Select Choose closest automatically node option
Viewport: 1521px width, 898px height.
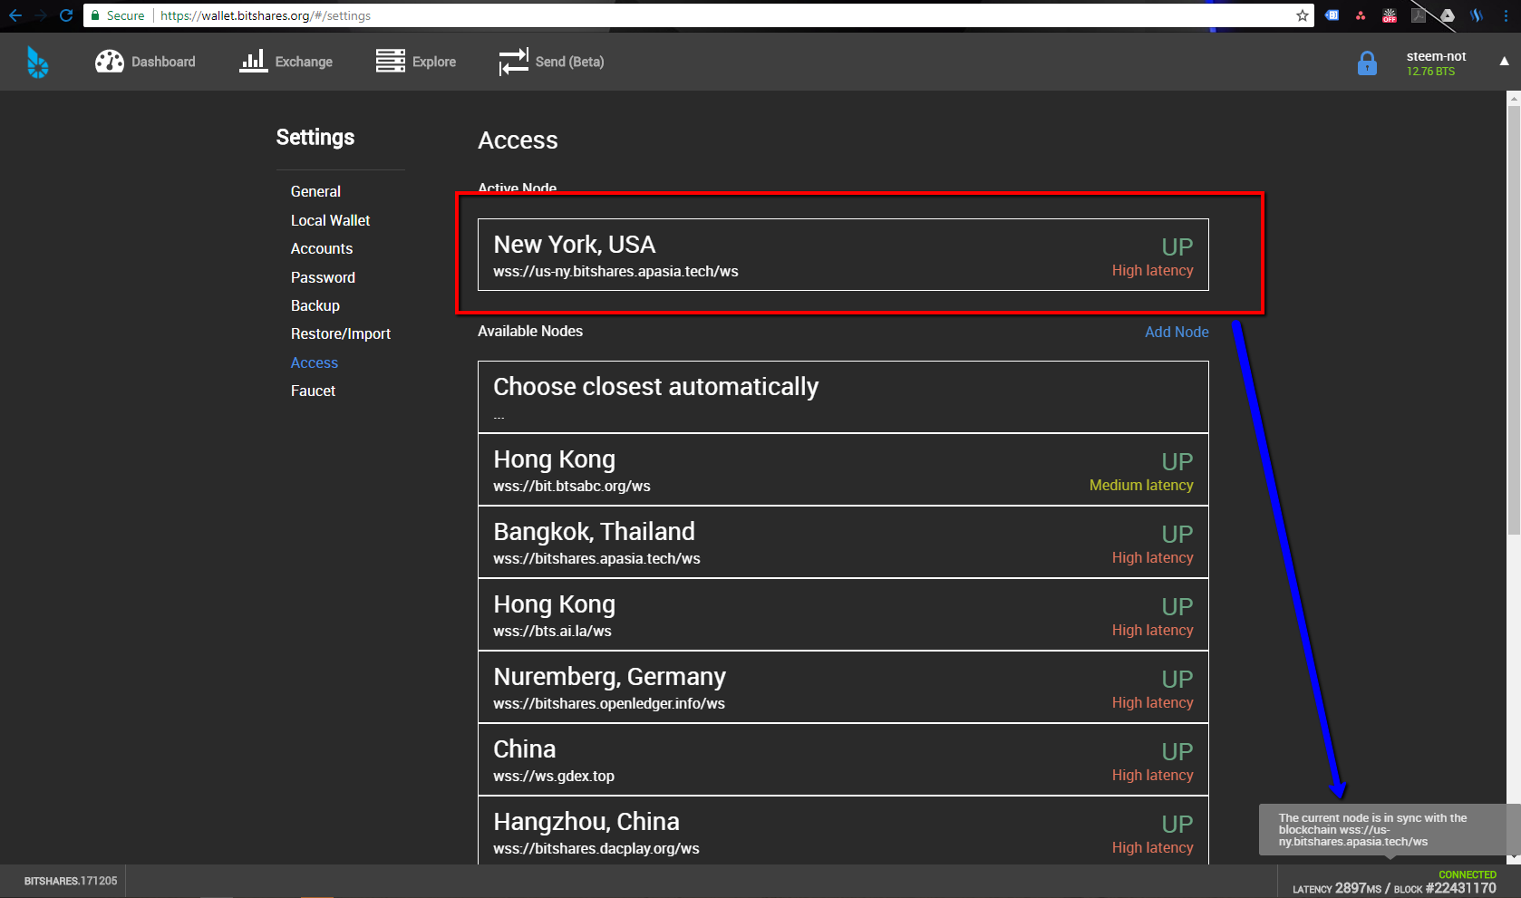(x=843, y=397)
